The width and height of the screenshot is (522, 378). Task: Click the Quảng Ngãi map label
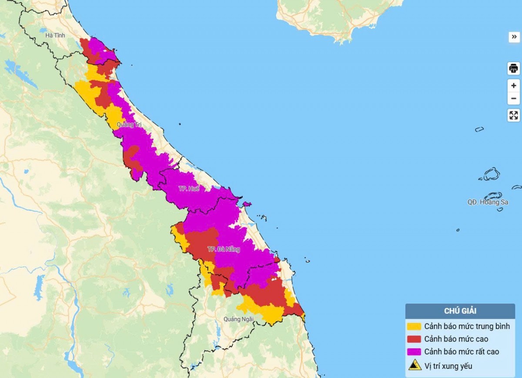coord(238,319)
